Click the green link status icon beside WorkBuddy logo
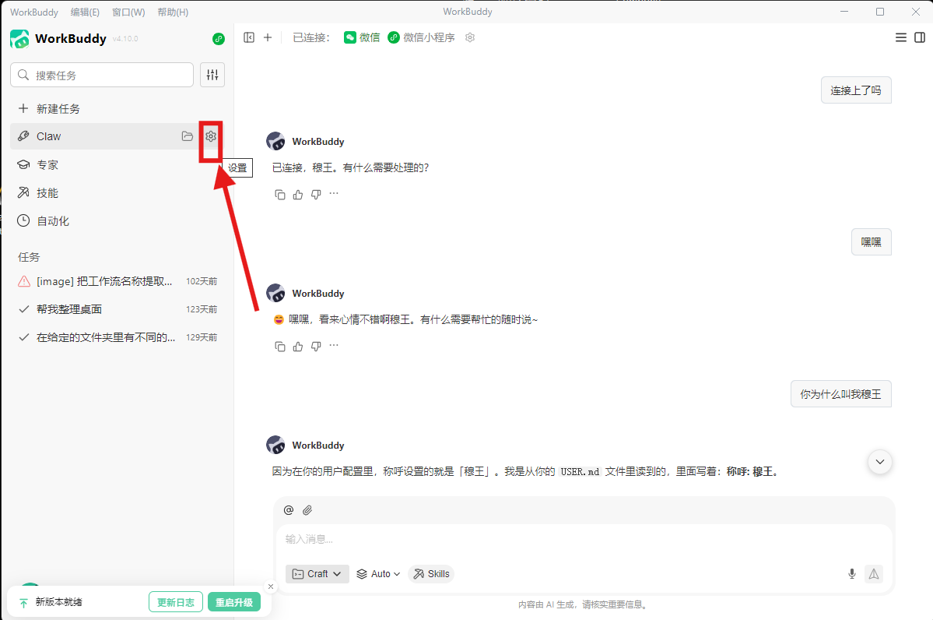This screenshot has height=620, width=933. 219,39
